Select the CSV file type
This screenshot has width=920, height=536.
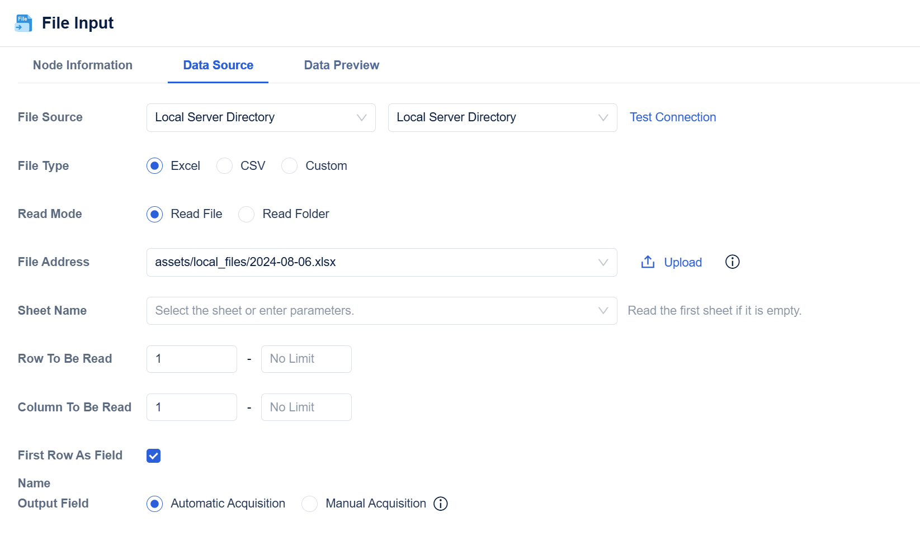225,166
